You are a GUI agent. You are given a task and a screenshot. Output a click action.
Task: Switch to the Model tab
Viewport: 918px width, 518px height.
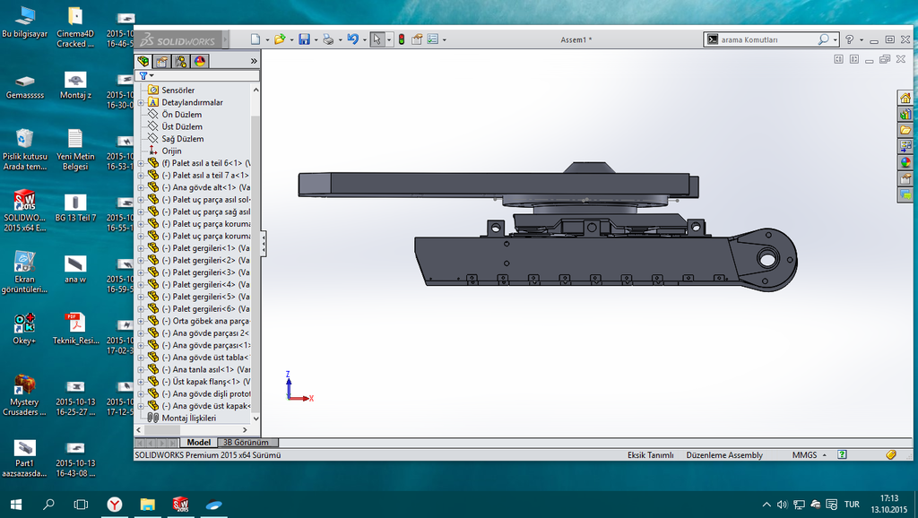pyautogui.click(x=198, y=443)
